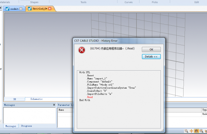This screenshot has height=134, width=207.
Task: Activate the Zoom window tool in status bar
Action: point(186,131)
